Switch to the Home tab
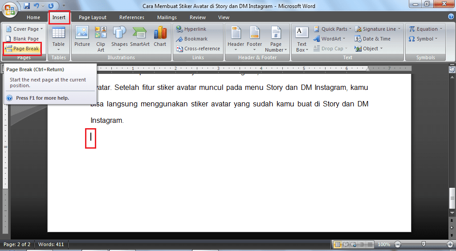 pos(33,17)
